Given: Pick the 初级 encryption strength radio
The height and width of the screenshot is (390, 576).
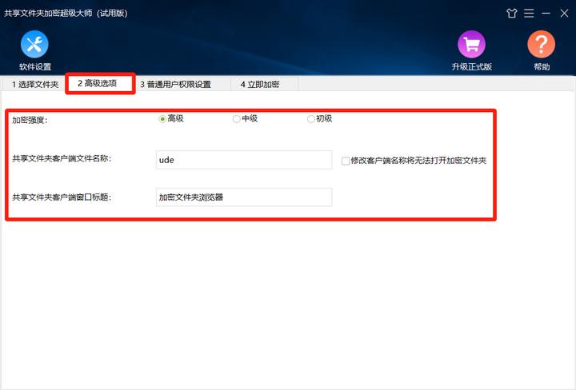Looking at the screenshot, I should click(x=310, y=119).
